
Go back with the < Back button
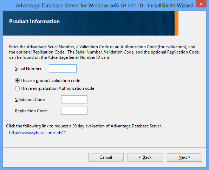coord(145,157)
